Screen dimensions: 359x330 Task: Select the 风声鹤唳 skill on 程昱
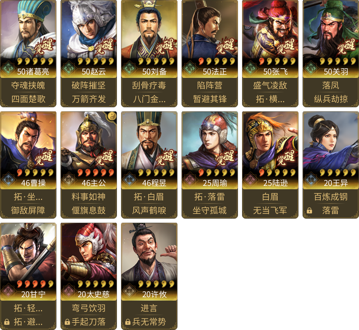(149, 210)
